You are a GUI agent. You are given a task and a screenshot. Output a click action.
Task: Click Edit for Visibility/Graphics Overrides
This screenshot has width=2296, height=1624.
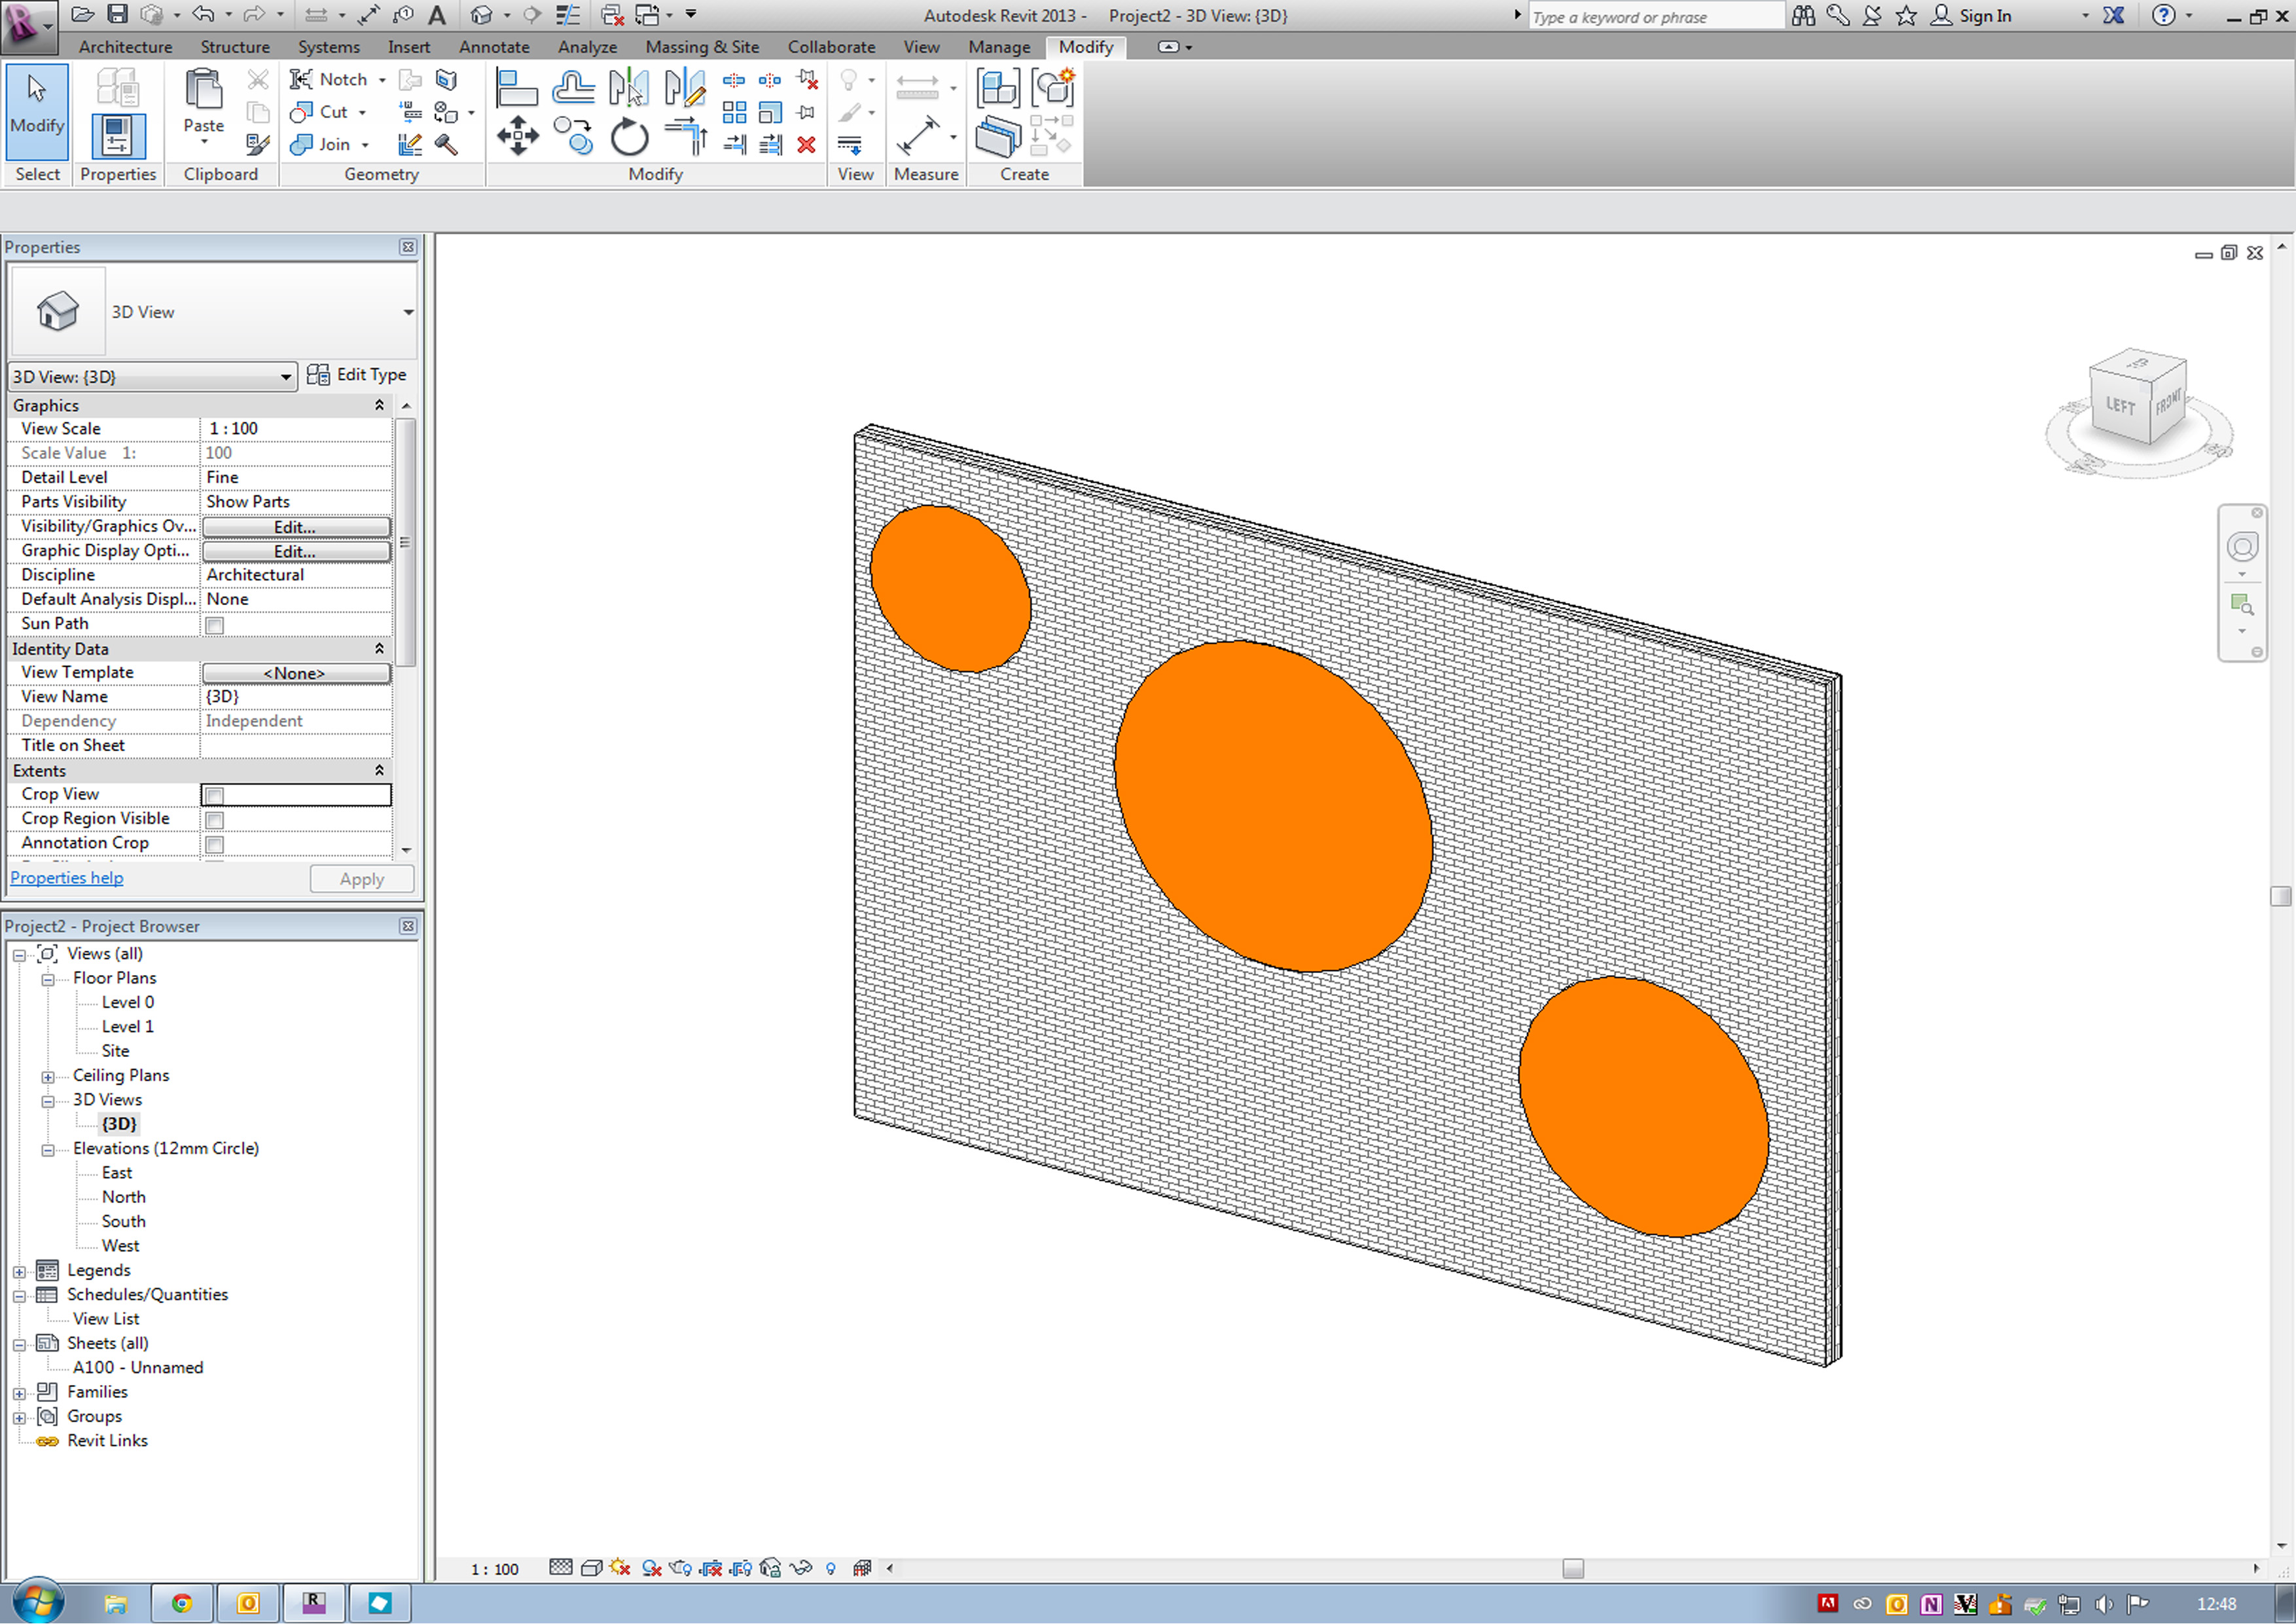pyautogui.click(x=295, y=527)
